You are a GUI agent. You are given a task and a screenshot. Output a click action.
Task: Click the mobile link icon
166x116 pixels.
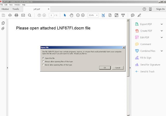[150, 9]
